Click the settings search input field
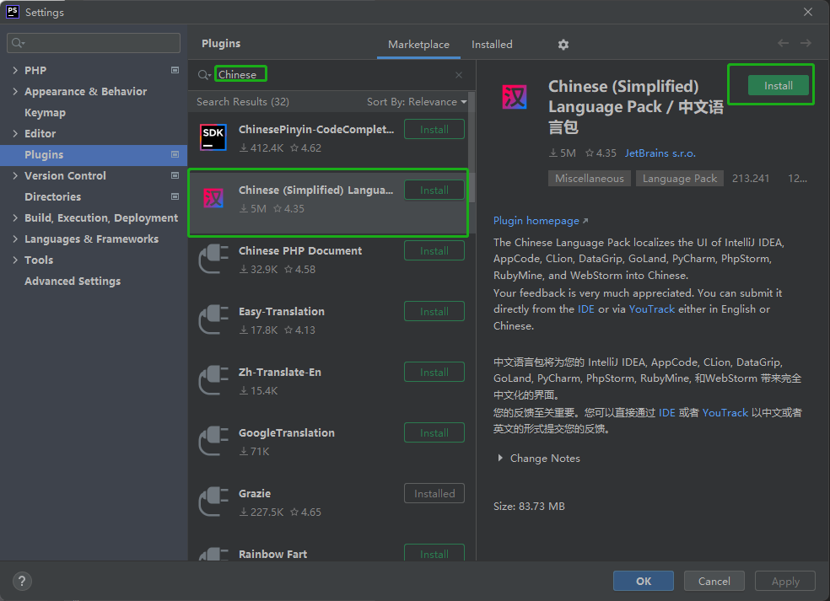The width and height of the screenshot is (830, 601). coord(94,43)
